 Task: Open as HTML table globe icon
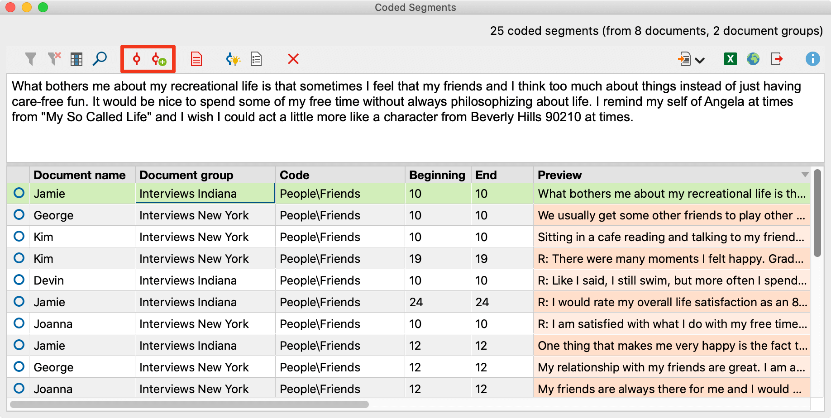(753, 59)
